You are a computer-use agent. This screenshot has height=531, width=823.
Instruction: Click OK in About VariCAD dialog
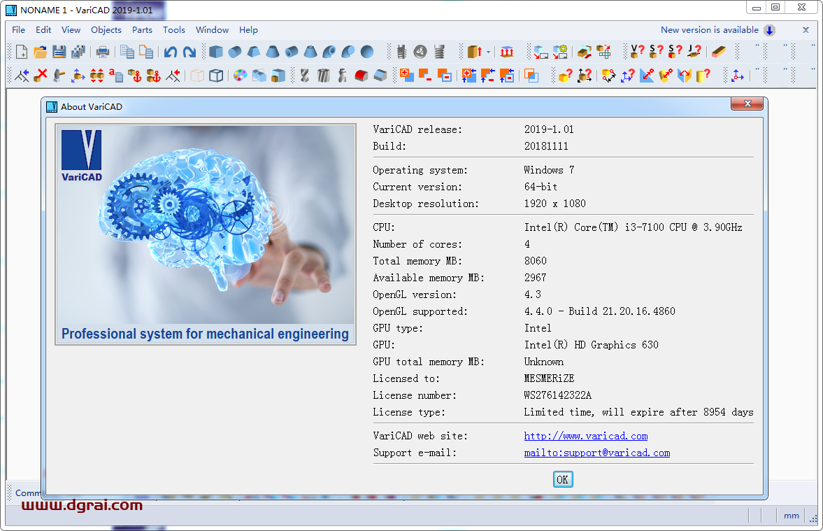click(563, 479)
